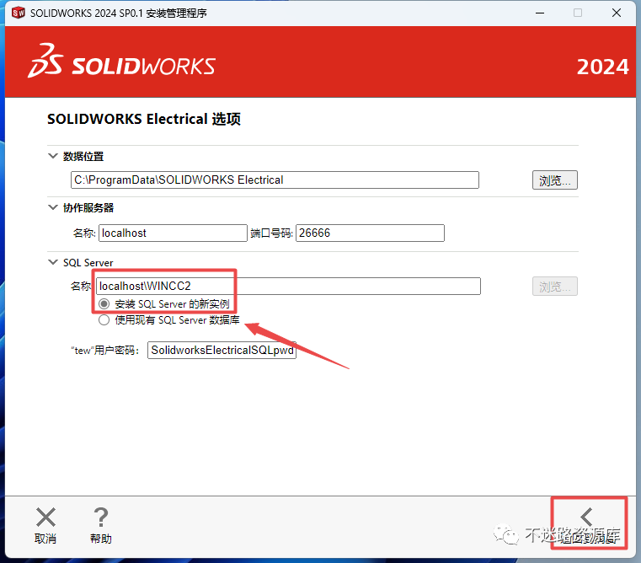Click the data location Browse button
The width and height of the screenshot is (641, 563).
[555, 180]
